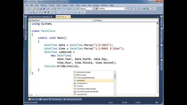Image resolution: width=187 pixels, height=105 pixels.
Task: Click the Open File folder icon
Action: click(x=37, y=9)
